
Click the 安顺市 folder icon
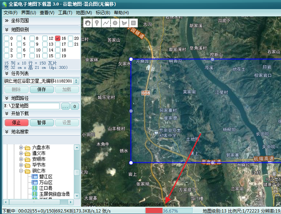coord(27,159)
